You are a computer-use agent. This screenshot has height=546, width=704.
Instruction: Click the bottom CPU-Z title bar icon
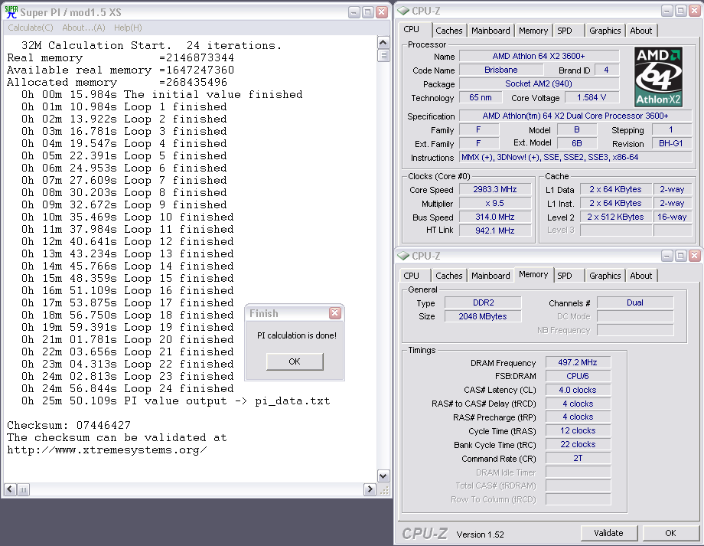[403, 255]
